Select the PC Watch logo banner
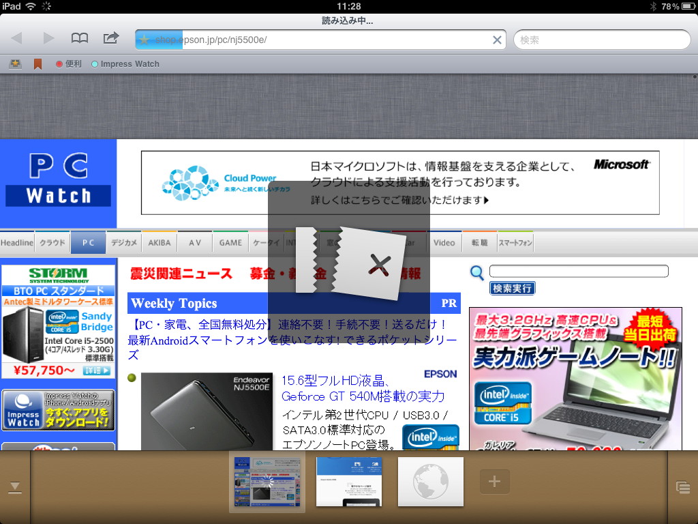698x524 pixels. pyautogui.click(x=58, y=179)
